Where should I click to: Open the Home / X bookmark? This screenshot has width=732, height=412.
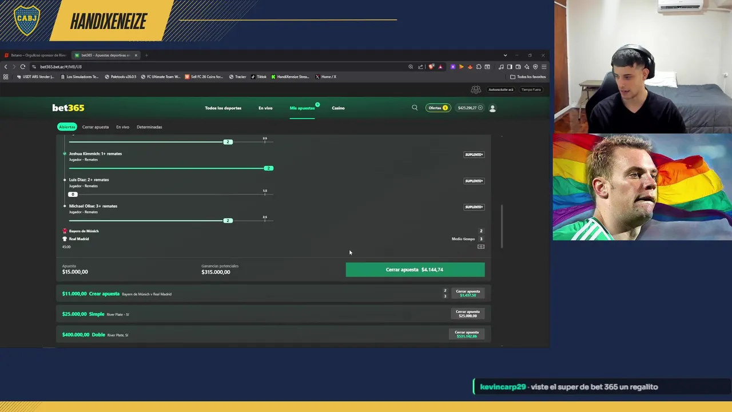325,77
